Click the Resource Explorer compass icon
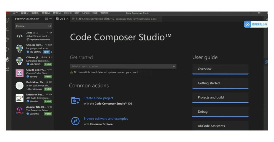The width and height of the screenshot is (274, 142). pyautogui.click(x=75, y=121)
